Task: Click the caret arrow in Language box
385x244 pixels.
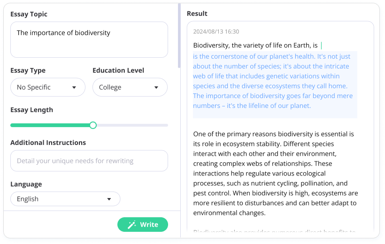Action: pyautogui.click(x=109, y=199)
